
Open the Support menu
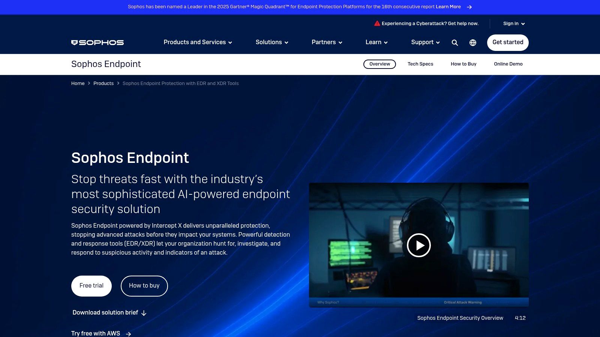pos(425,42)
